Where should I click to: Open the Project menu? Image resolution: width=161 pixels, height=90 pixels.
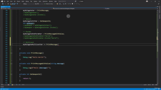[x=19, y=1]
